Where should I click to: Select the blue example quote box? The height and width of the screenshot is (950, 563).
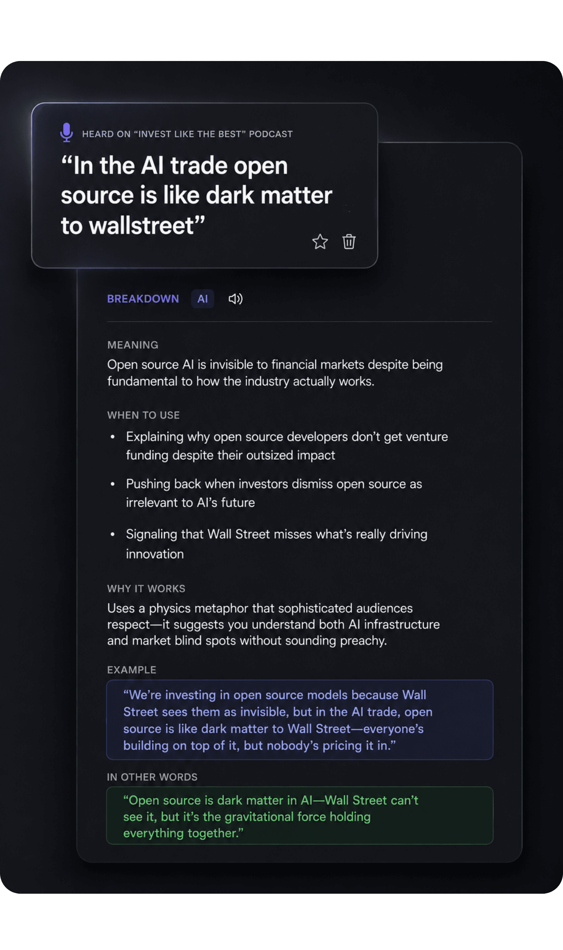300,720
